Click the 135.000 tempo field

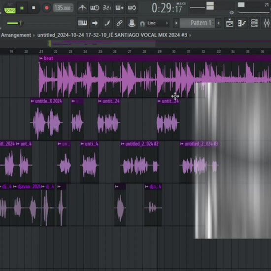point(63,8)
